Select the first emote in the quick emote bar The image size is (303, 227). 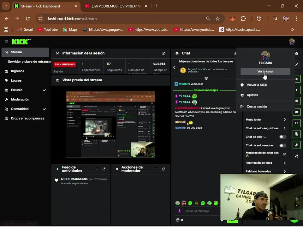tap(177, 203)
